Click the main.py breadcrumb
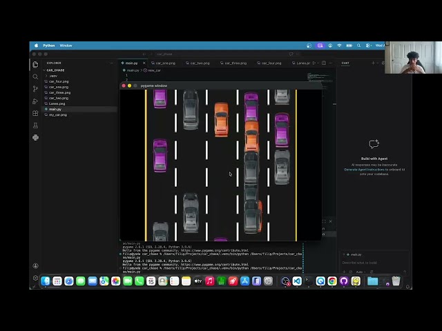 click(x=131, y=70)
